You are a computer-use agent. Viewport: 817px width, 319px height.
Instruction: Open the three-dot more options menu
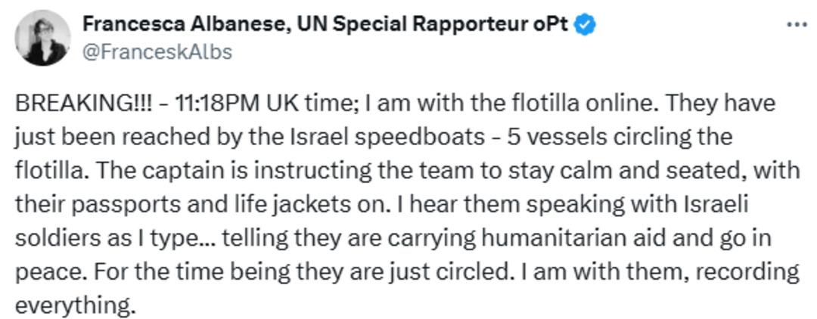point(797,24)
